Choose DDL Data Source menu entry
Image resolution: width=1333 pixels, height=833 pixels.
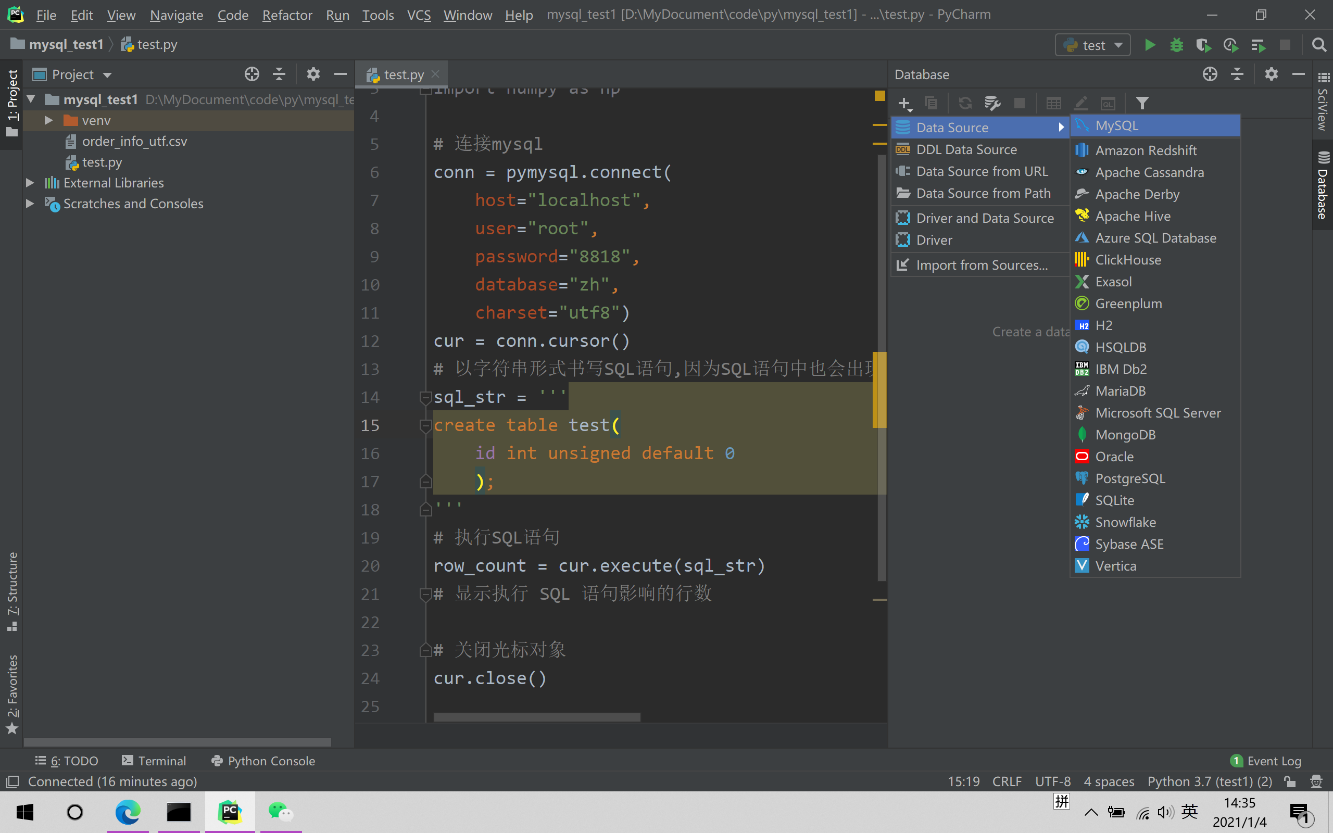(x=979, y=149)
